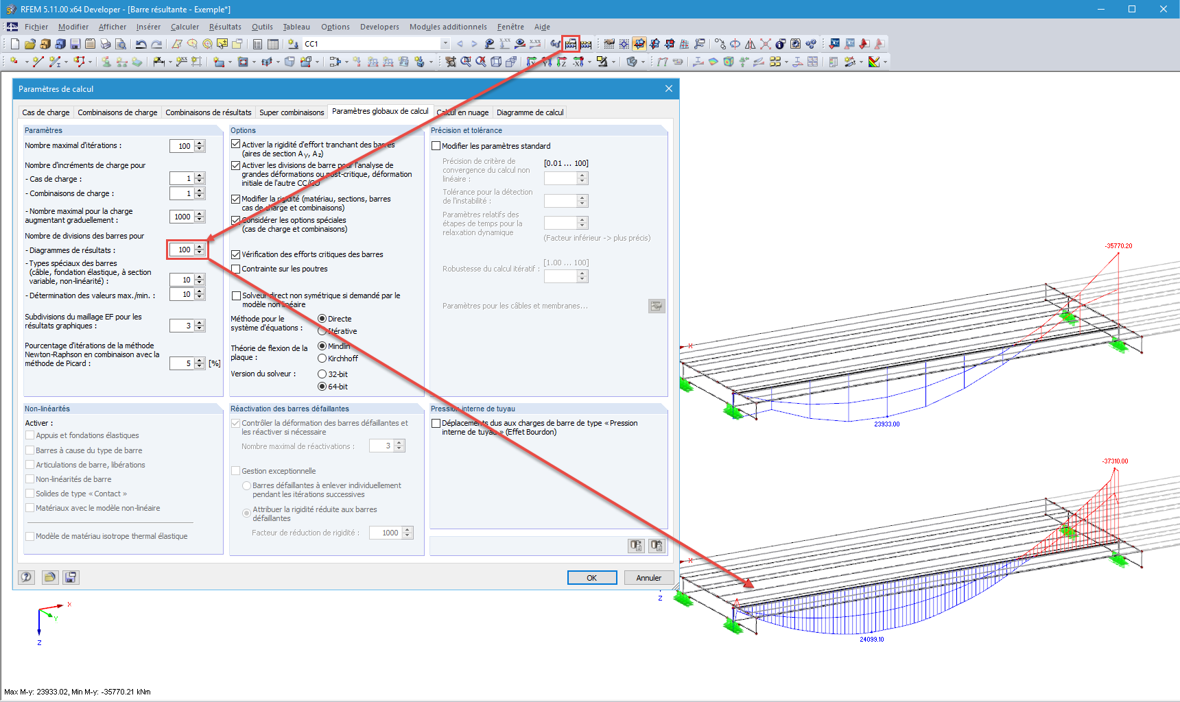
Task: Click the view in Y direction icon
Action: pyautogui.click(x=547, y=62)
